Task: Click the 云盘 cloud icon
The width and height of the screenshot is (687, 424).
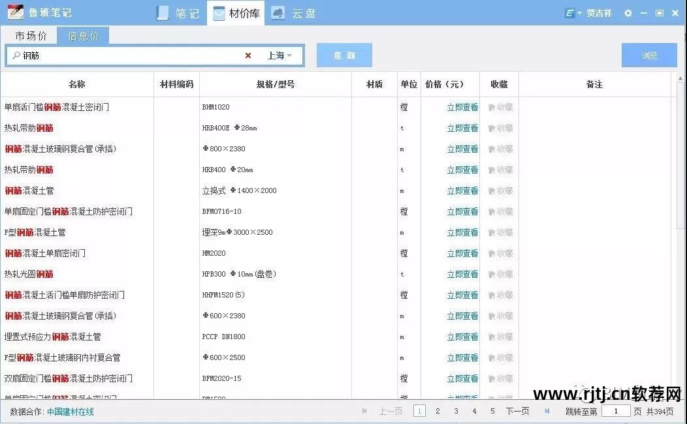Action: 278,13
